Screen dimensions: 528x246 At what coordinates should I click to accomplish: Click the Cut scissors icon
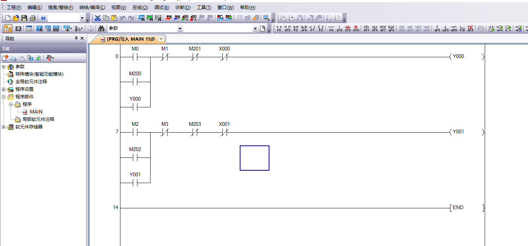[x=97, y=18]
